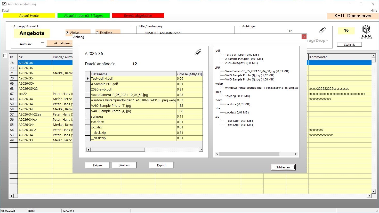This screenshot has width=379, height=213.
Task: Enable the AutoSize checkbox
Action: tap(42, 44)
